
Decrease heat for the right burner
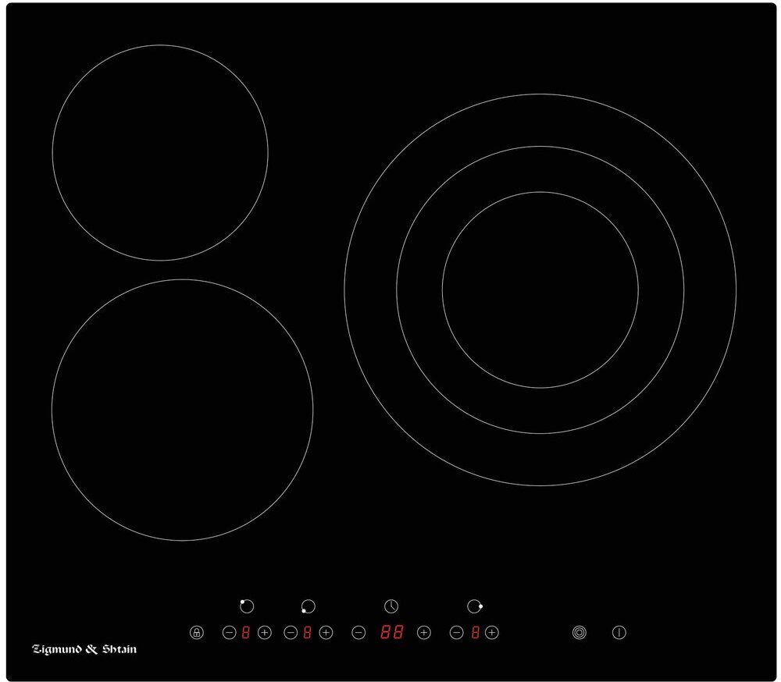tap(457, 633)
